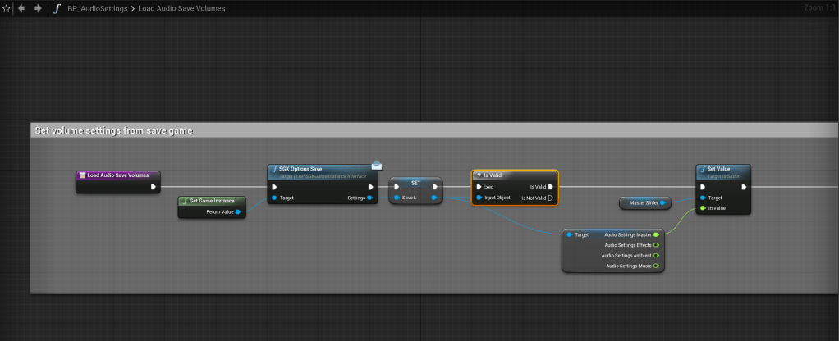Click the Save L input pin on SET node
The image size is (839, 341).
(397, 198)
